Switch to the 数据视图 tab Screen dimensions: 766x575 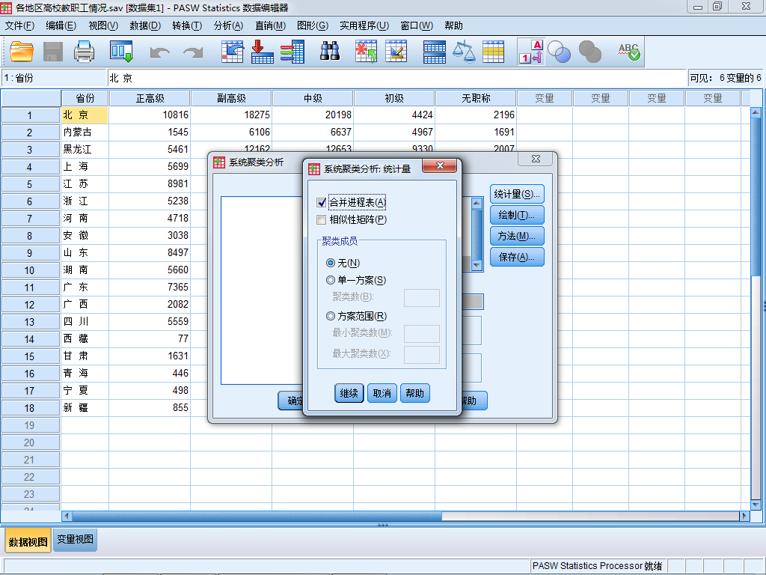click(x=28, y=541)
